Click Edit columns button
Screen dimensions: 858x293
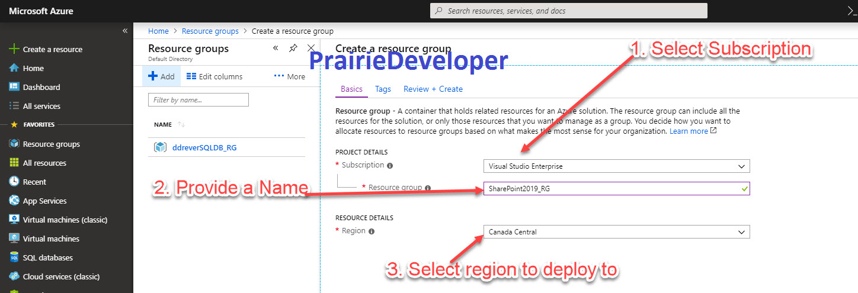click(x=214, y=76)
